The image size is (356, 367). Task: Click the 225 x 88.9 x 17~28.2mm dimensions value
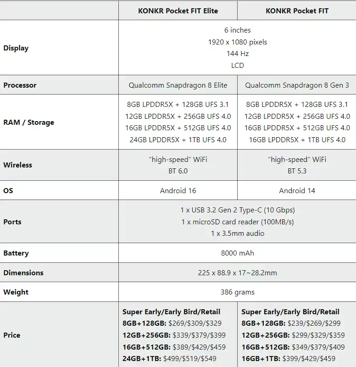click(x=237, y=272)
